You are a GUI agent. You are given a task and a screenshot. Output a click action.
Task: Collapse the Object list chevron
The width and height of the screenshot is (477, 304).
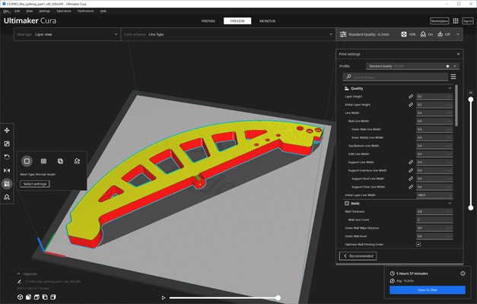coord(18,274)
